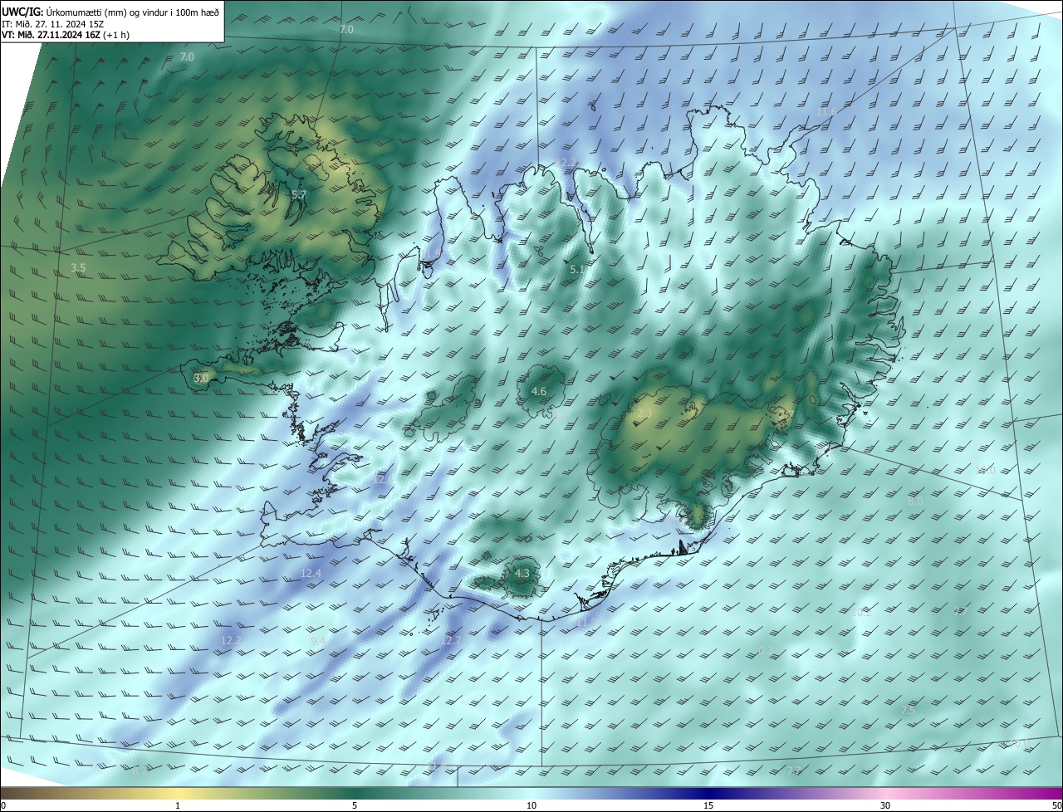Click the 9.4 value over the southwest sea
1063x812 pixels.
[318, 641]
